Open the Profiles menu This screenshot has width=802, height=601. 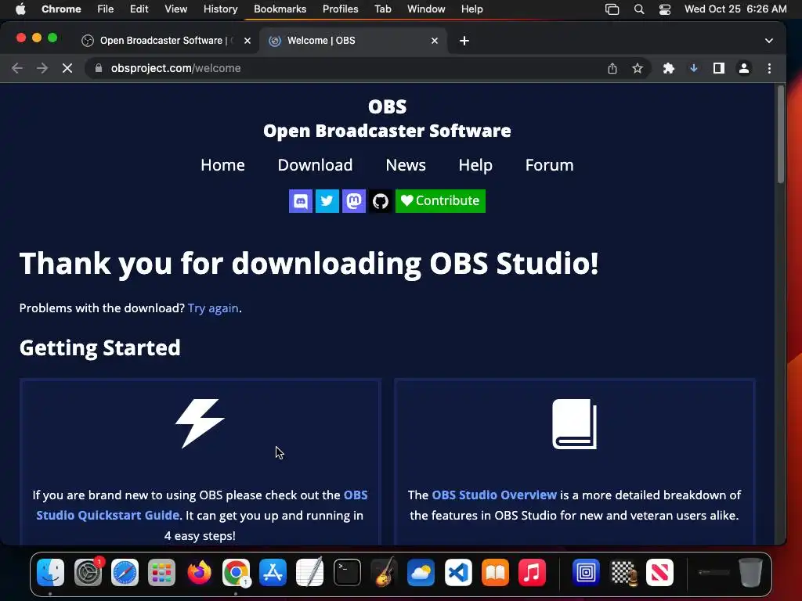[340, 9]
